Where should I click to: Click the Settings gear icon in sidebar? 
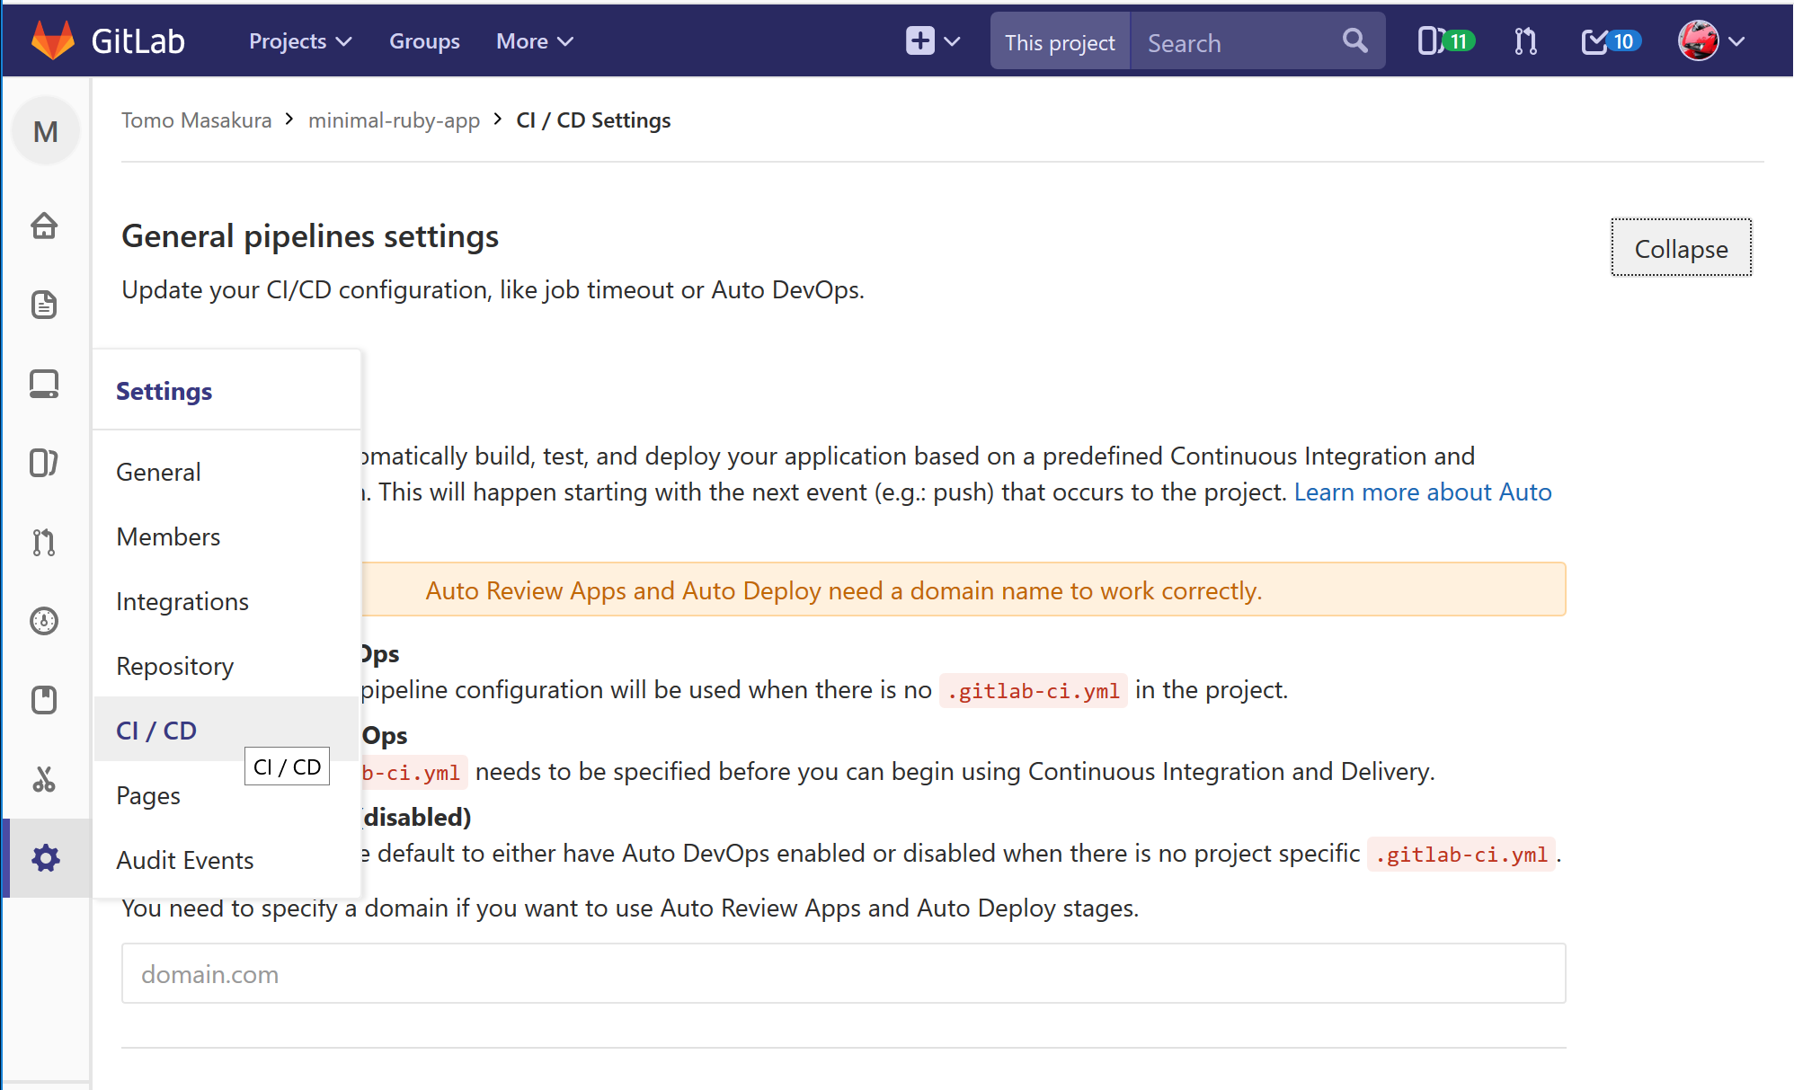(46, 858)
